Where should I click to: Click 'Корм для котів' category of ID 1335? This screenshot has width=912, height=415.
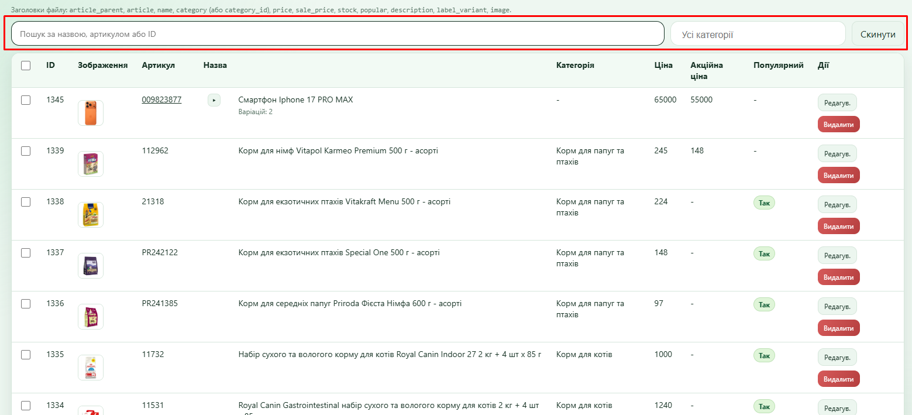point(584,354)
